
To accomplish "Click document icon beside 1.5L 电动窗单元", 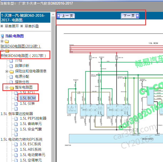I will coord(16,155).
